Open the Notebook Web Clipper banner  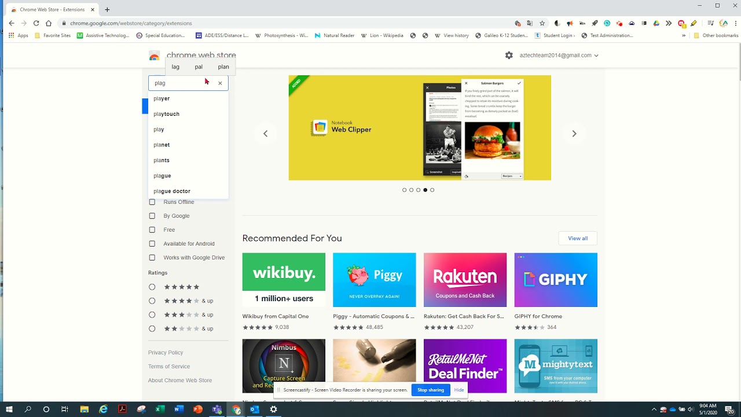(x=420, y=127)
